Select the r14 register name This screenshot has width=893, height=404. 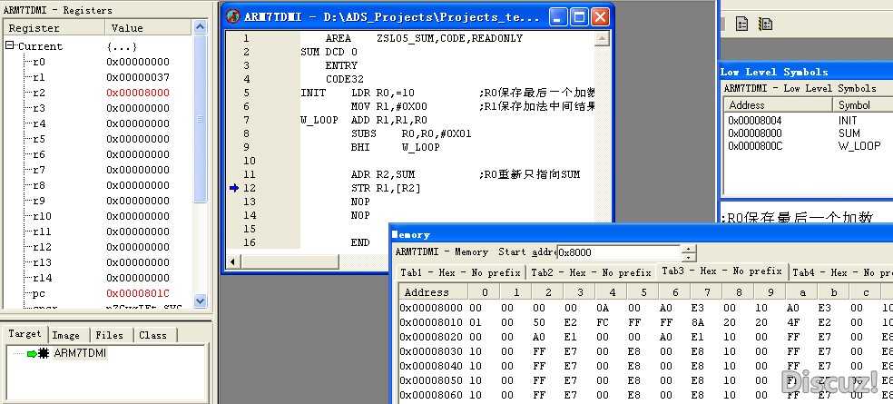pyautogui.click(x=42, y=278)
